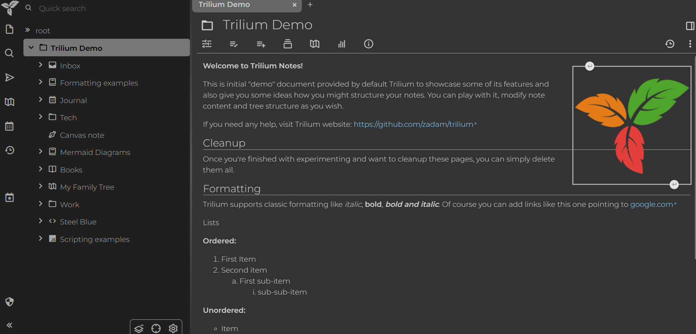Viewport: 696px width, 334px height.
Task: Click the jump-to-note arrow icon in sidebar
Action: 10,77
